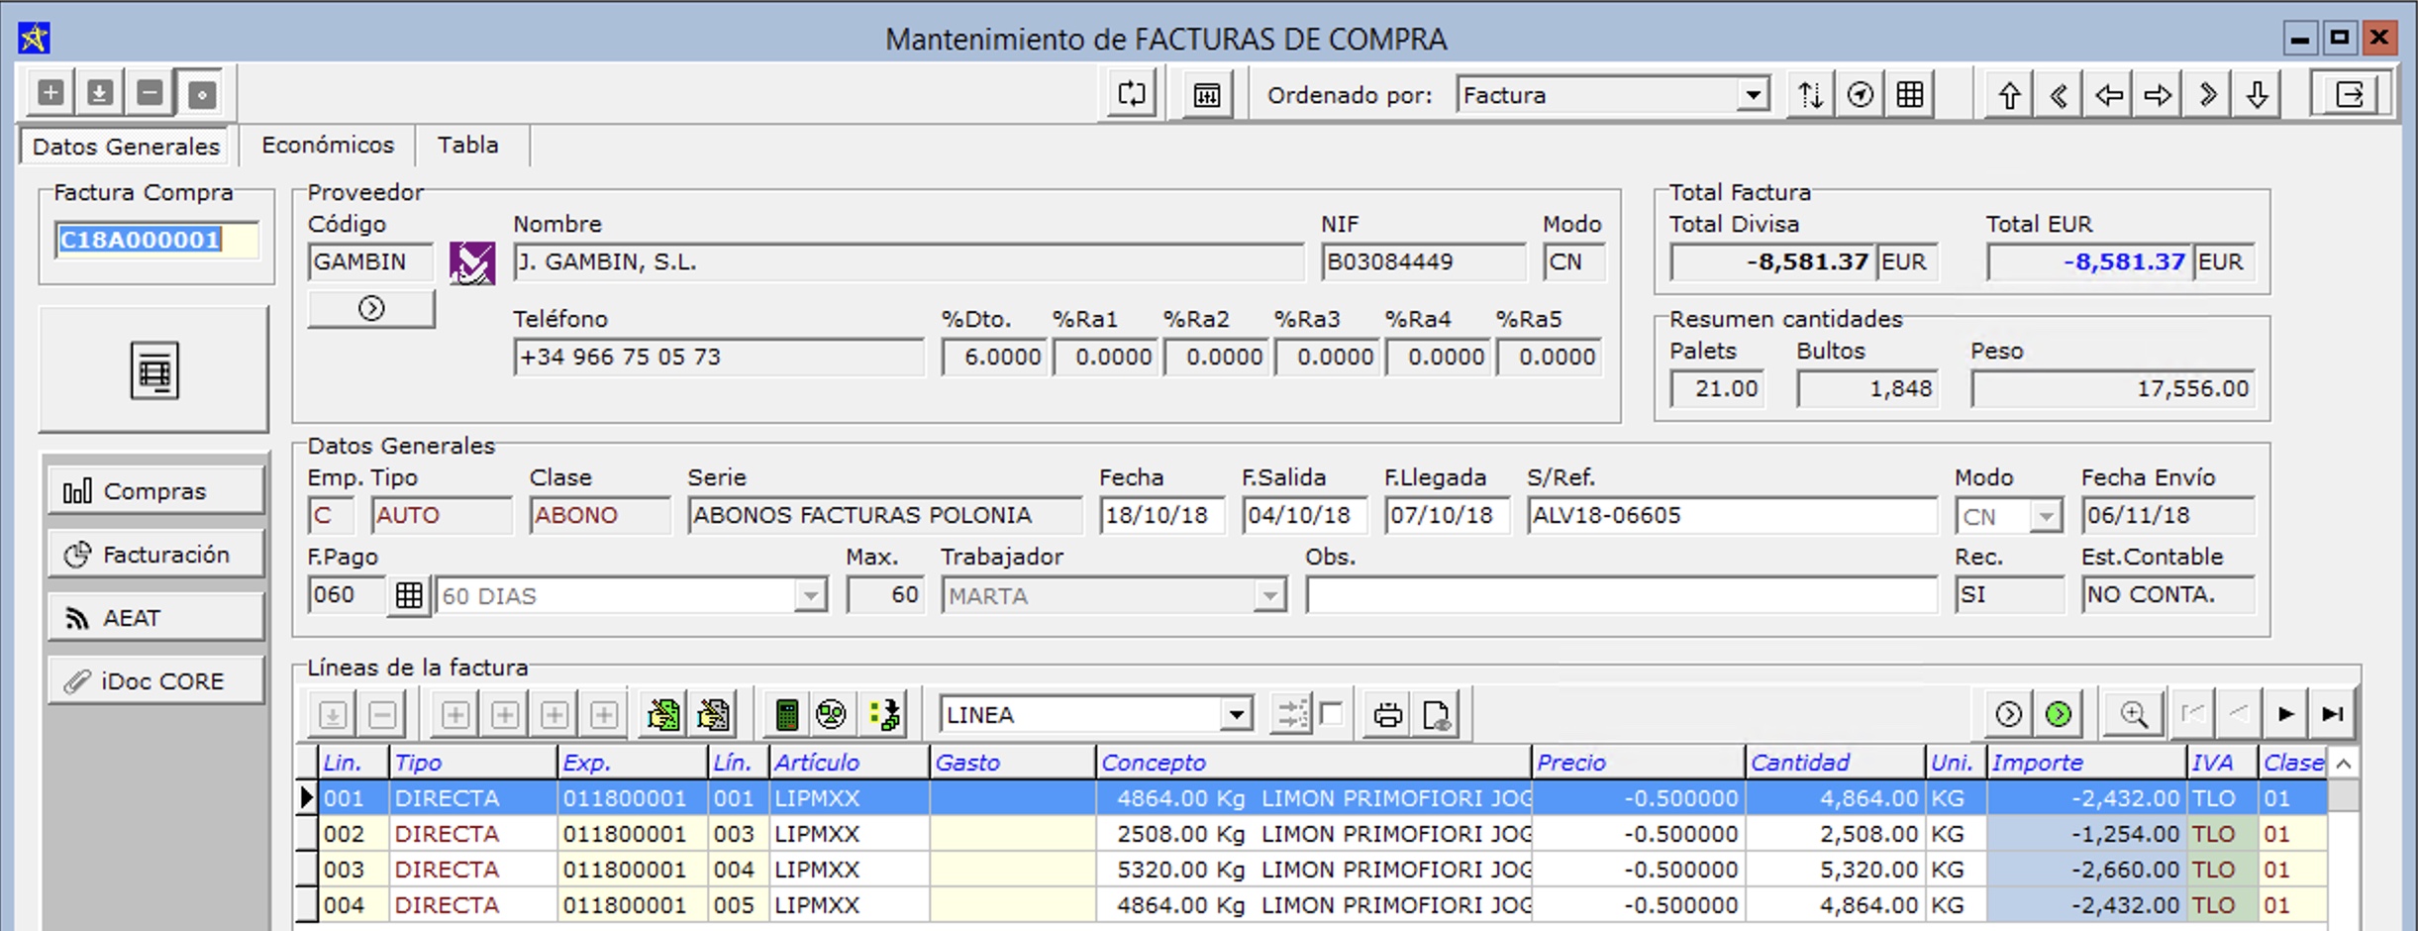Click the supplier contract icon next to GAMBIN
This screenshot has height=931, width=2418.
coord(471,263)
